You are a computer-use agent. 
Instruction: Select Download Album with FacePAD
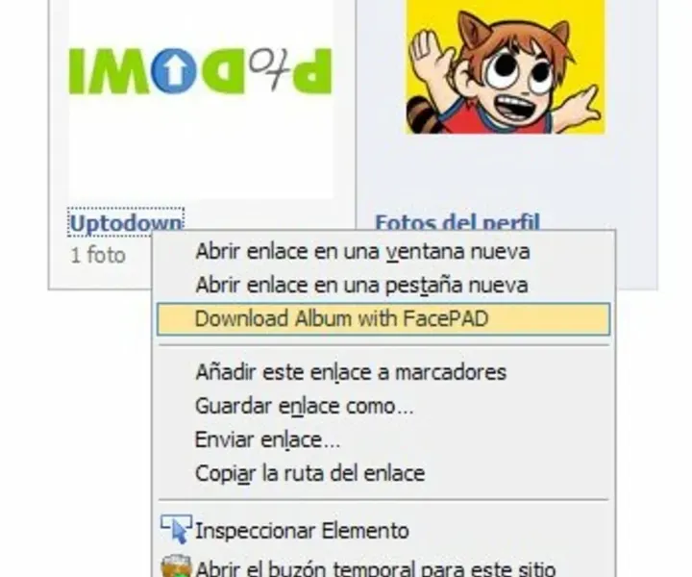pyautogui.click(x=383, y=318)
